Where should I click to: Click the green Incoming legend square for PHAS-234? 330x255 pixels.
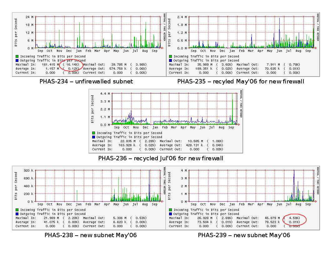coord(17,57)
